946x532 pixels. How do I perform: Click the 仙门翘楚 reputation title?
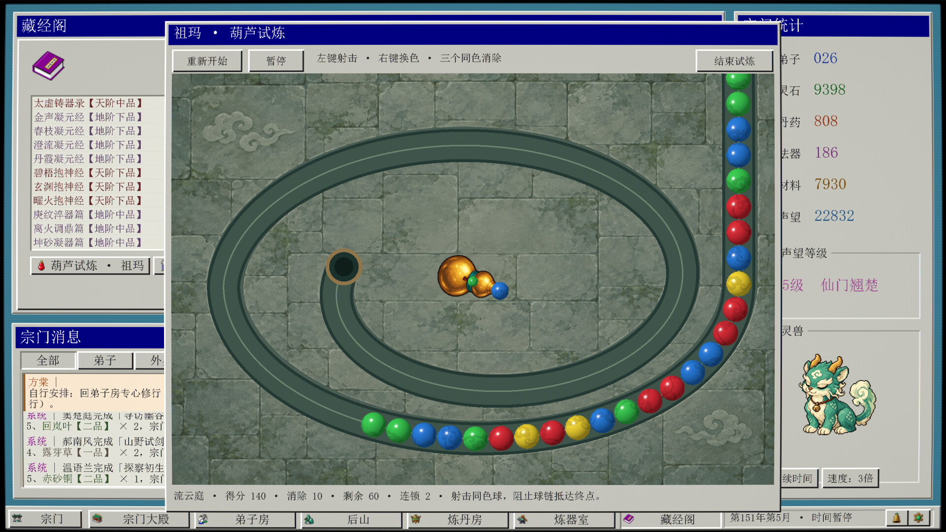tap(849, 285)
